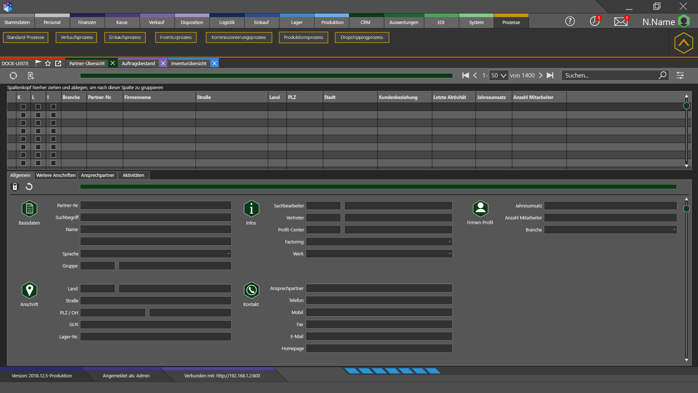The image size is (698, 393).
Task: Open the page size 50 dropdown
Action: tap(498, 75)
